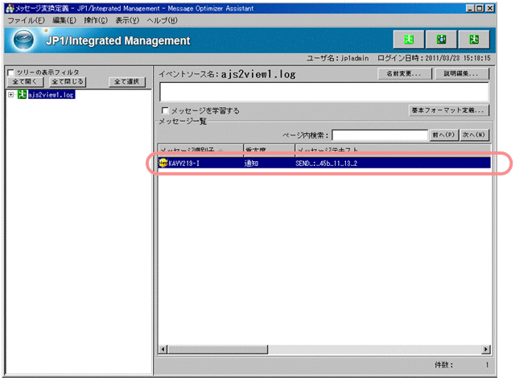Click the application icon in title bar
Image resolution: width=515 pixels, height=381 pixels.
coord(10,8)
